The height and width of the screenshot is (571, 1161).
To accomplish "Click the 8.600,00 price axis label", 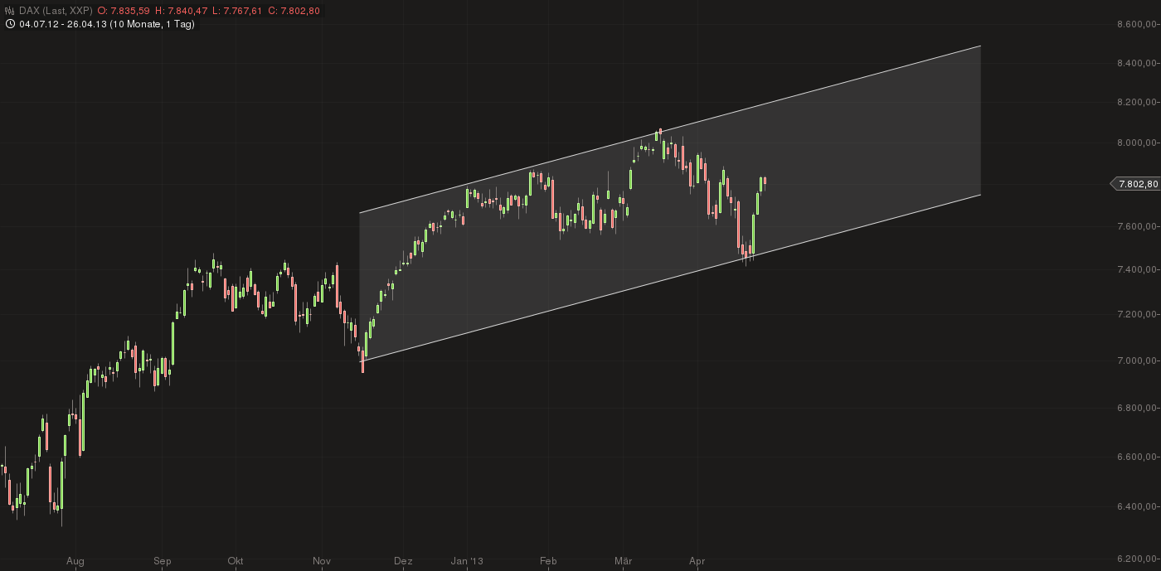I will point(1135,25).
